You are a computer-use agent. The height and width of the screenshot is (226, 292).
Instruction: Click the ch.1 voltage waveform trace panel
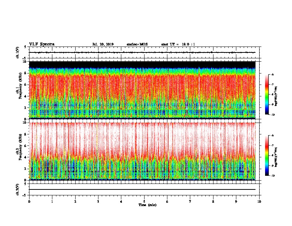tap(144, 52)
